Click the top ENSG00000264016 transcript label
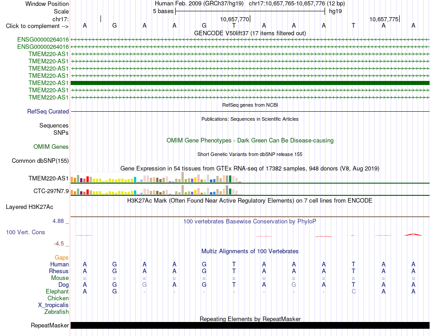430x336 pixels. point(43,39)
